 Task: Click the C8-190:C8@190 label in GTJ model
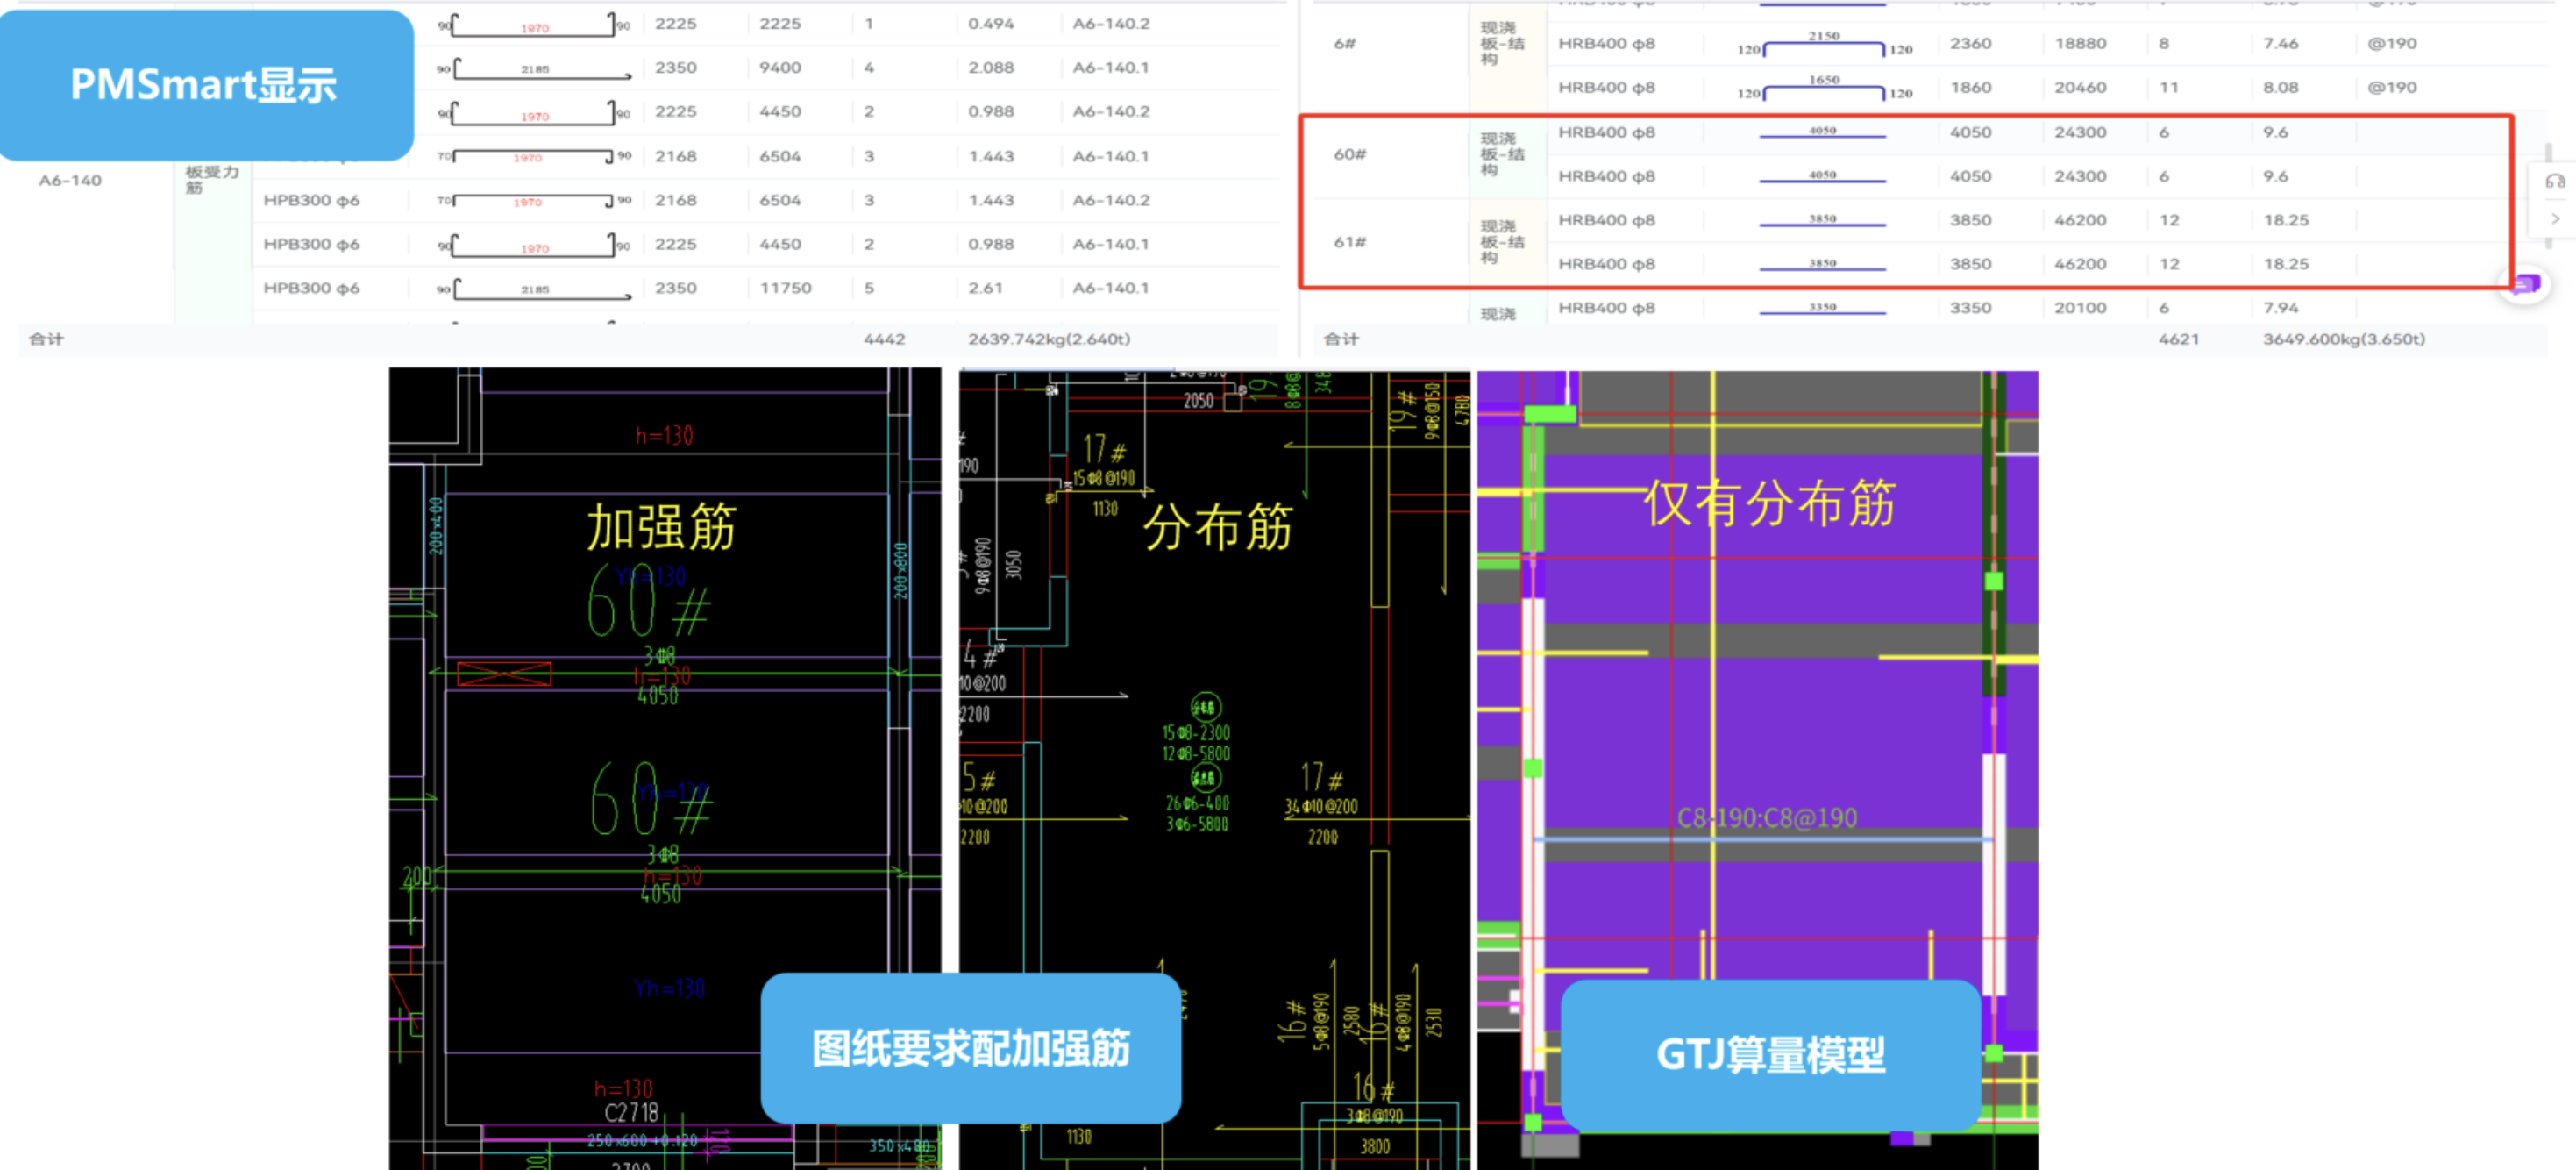pos(1766,818)
